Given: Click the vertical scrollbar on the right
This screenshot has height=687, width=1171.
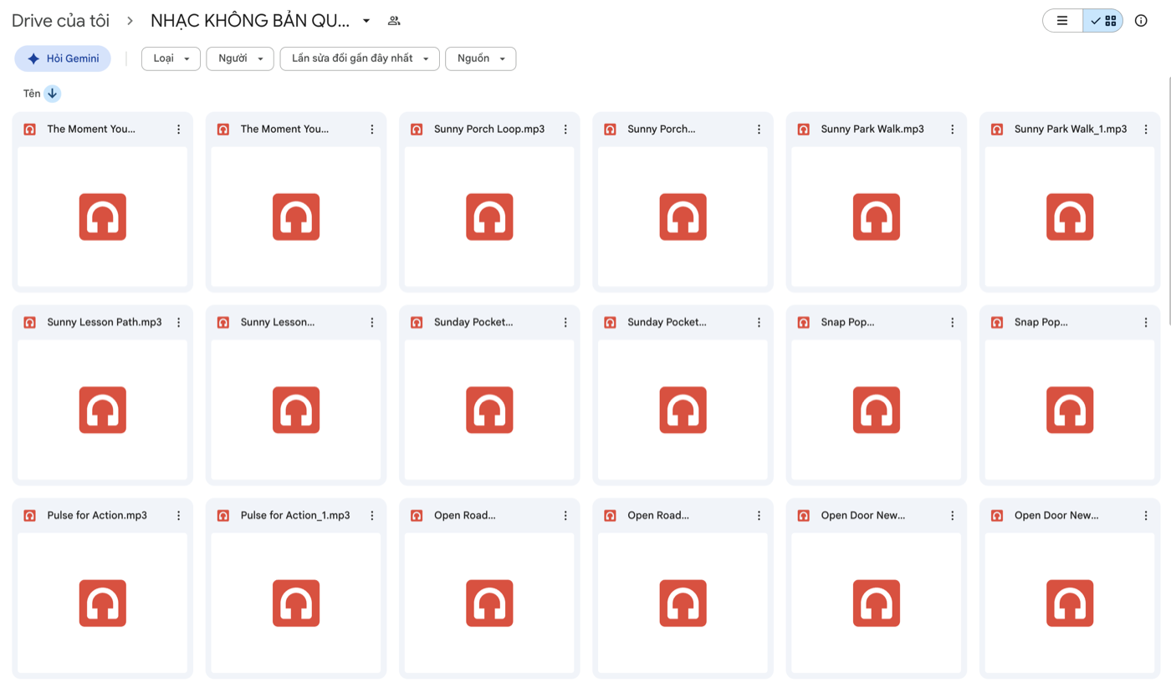Looking at the screenshot, I should [x=1168, y=201].
